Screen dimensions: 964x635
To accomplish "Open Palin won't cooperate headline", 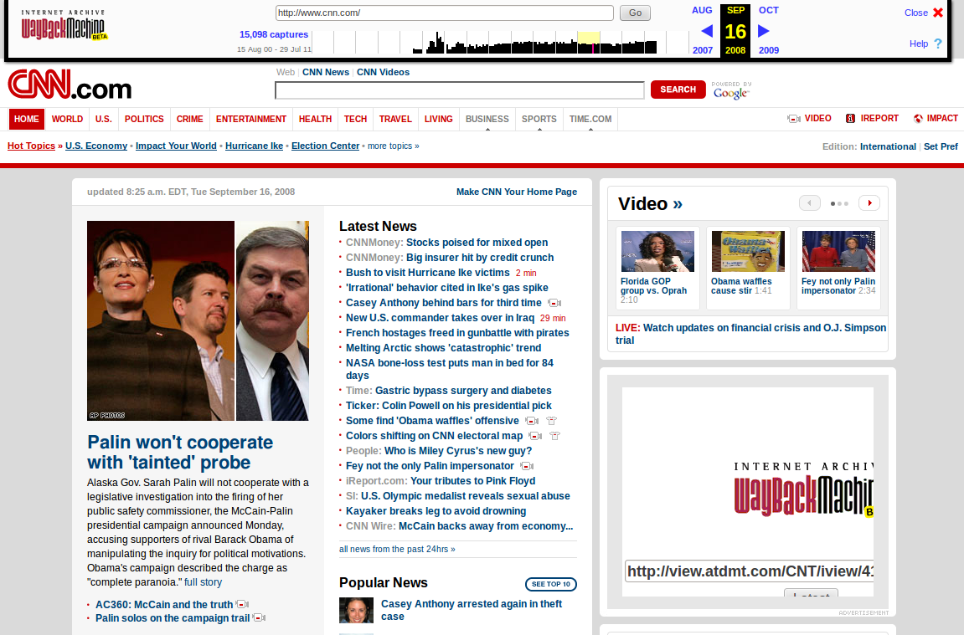I will point(180,452).
